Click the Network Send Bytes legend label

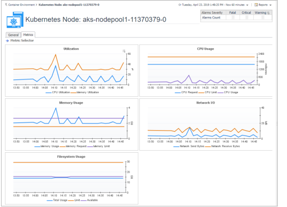(x=192, y=147)
